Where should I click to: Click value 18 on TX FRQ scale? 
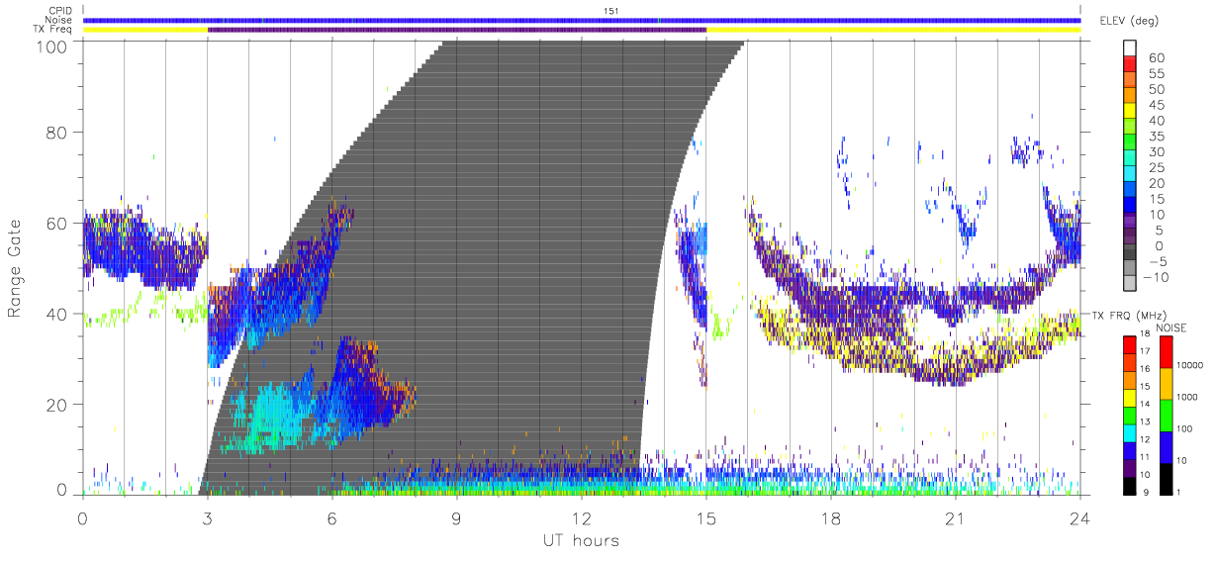[1146, 334]
